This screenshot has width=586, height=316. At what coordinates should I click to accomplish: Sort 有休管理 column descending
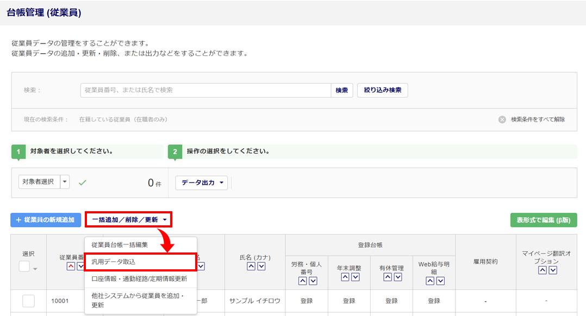[x=398, y=277]
